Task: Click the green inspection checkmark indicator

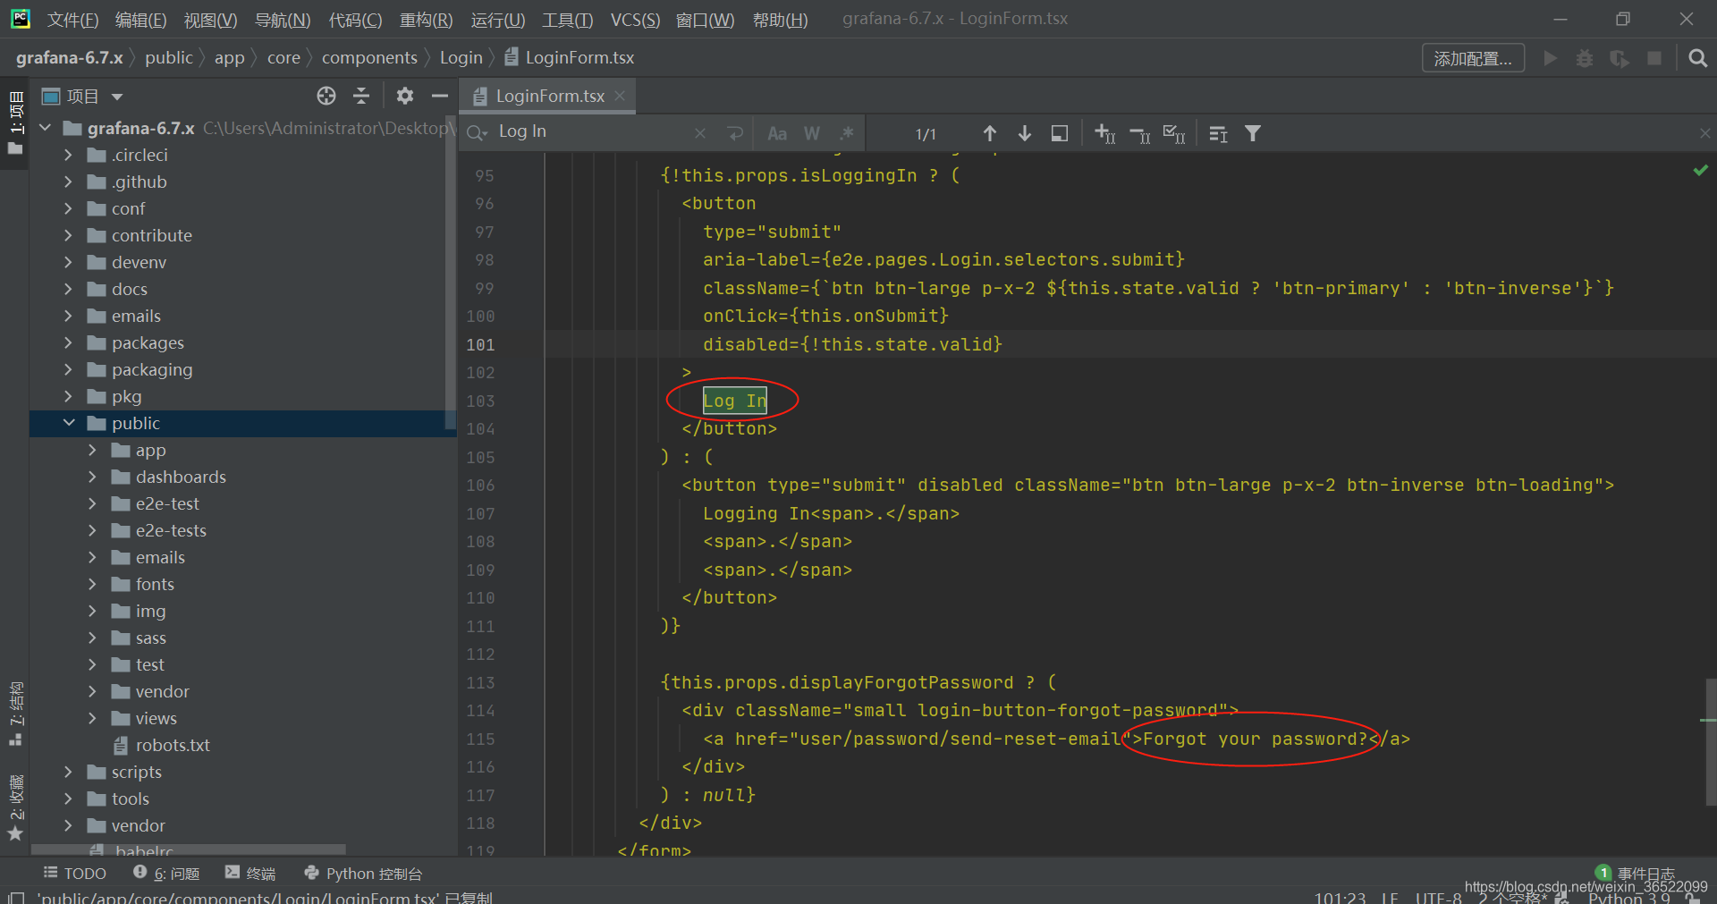Action: click(1700, 170)
